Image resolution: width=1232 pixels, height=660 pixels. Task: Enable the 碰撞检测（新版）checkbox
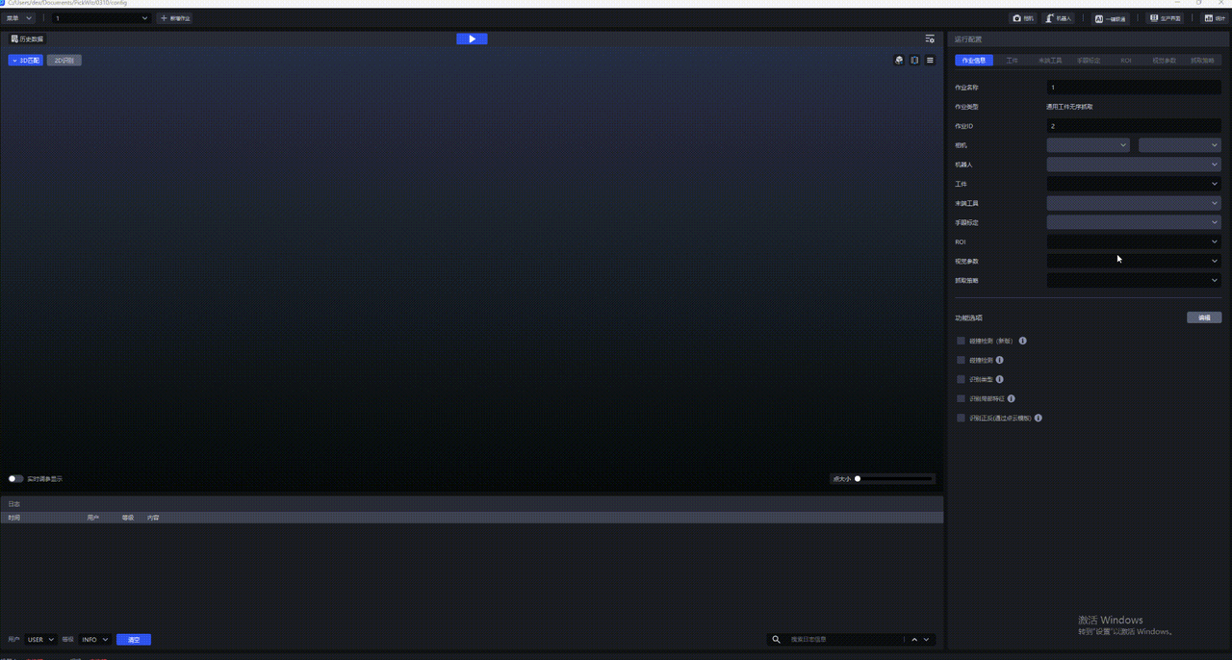[x=961, y=341]
